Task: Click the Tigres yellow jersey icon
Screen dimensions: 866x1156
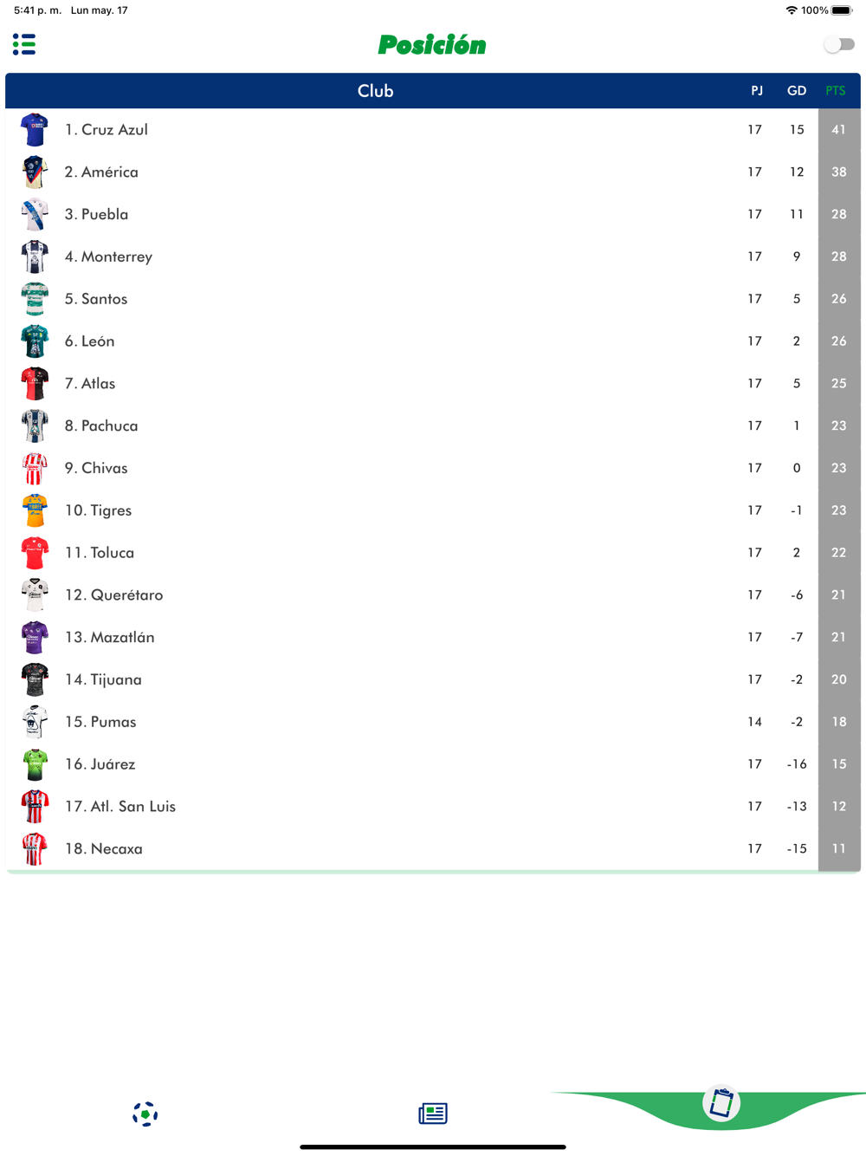Action: point(35,510)
